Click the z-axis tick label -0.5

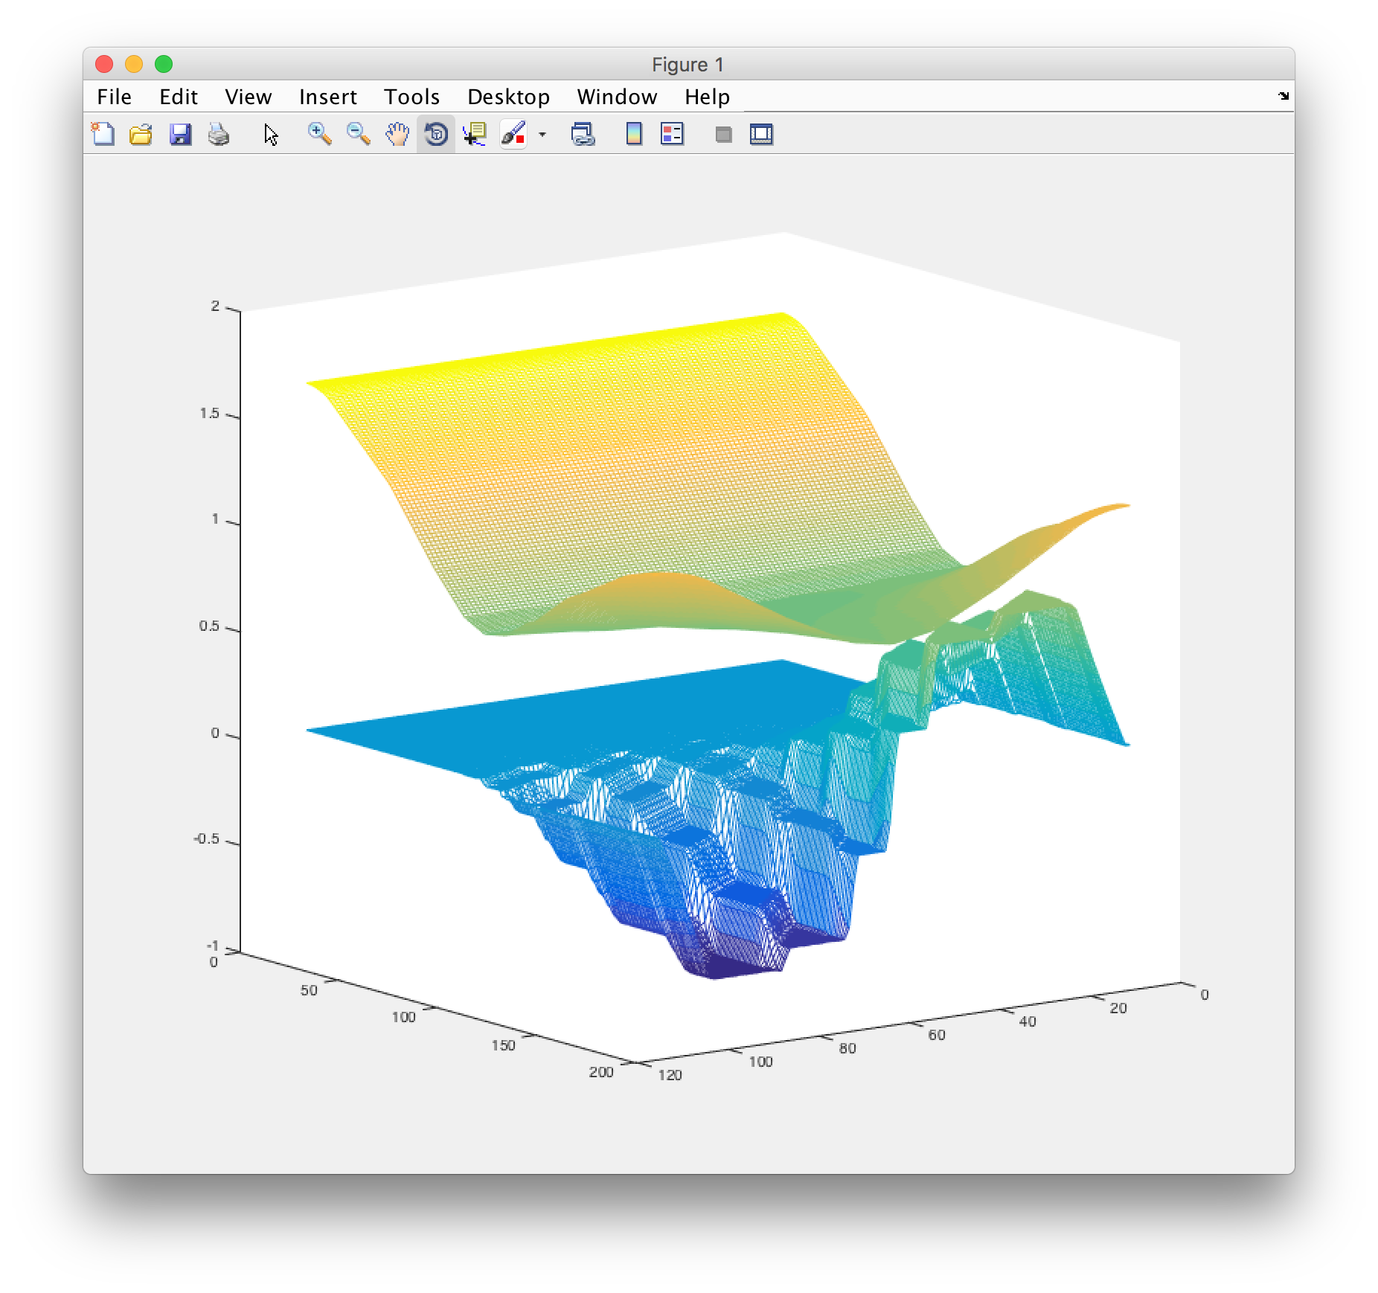(207, 839)
